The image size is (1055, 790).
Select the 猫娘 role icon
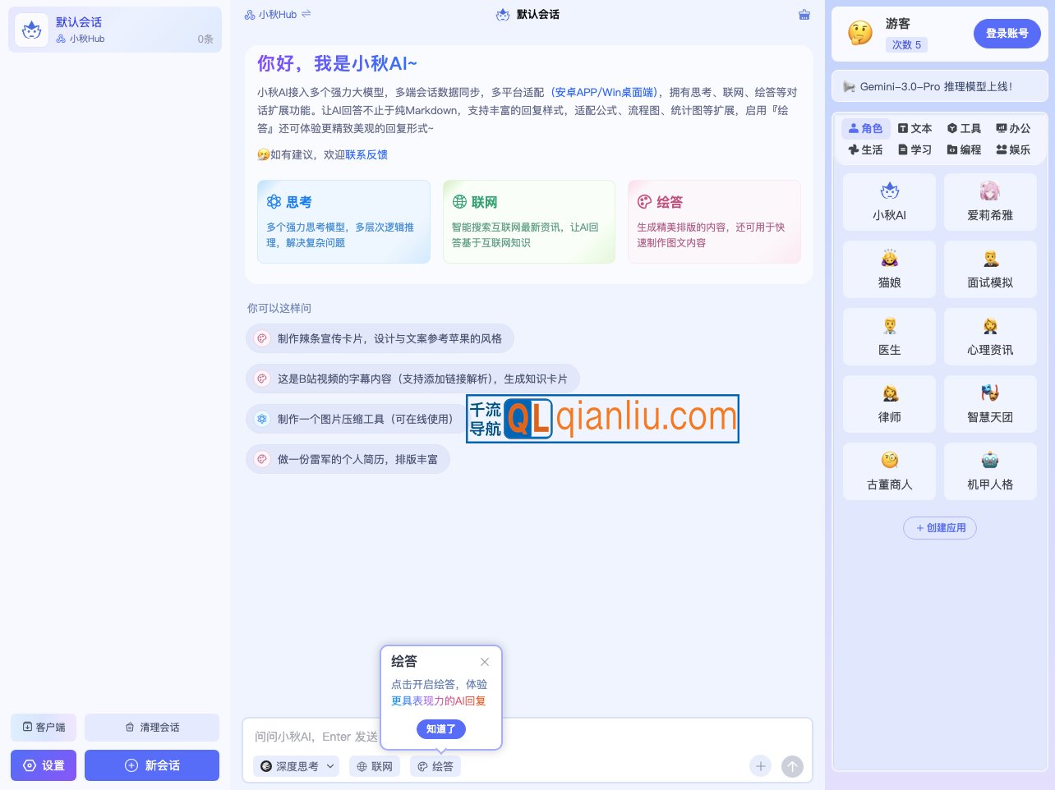point(889,269)
